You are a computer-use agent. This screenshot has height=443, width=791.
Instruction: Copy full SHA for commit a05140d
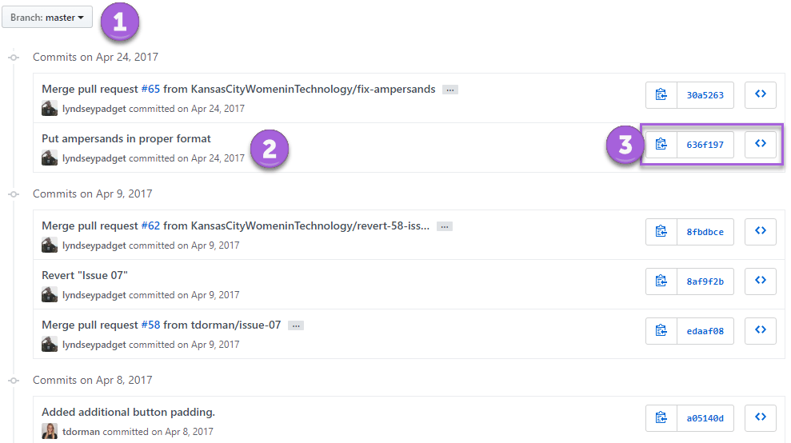661,417
